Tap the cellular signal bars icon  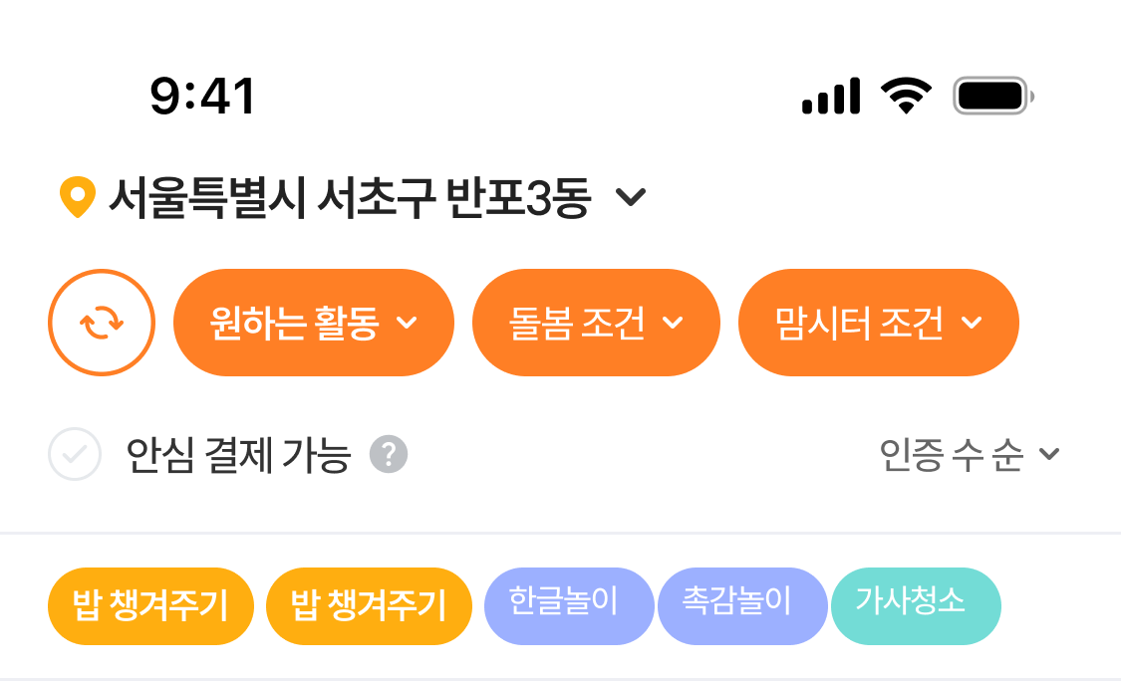[831, 98]
